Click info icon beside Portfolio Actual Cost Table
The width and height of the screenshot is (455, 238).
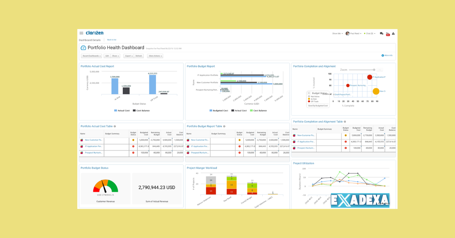click(x=115, y=126)
